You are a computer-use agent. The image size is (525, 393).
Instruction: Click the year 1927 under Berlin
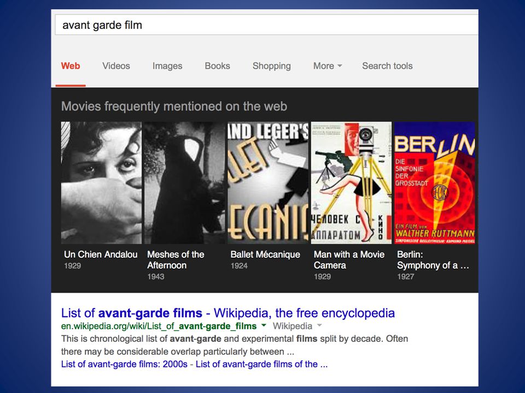406,277
